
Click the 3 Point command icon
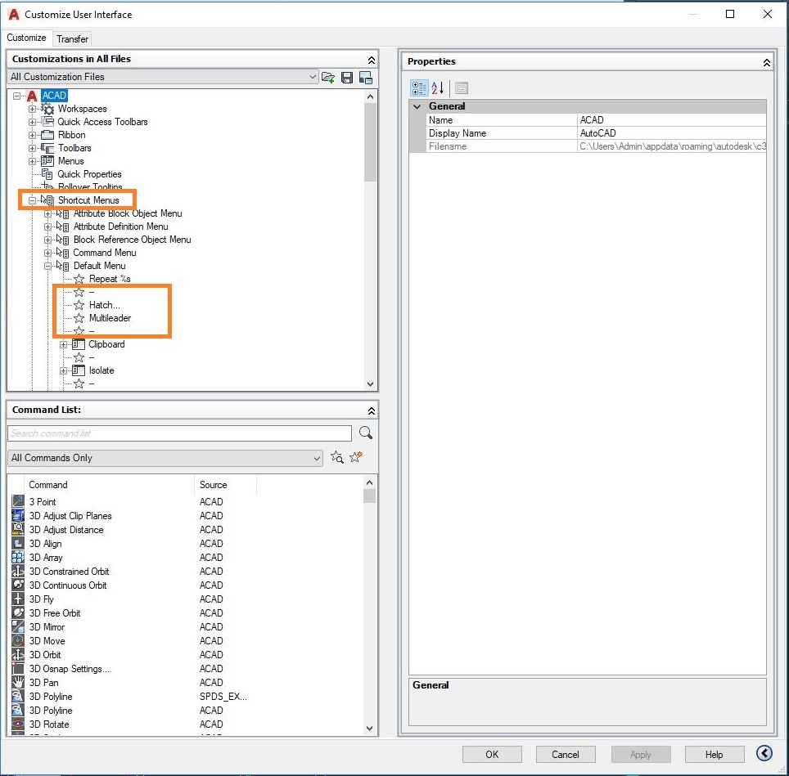18,501
